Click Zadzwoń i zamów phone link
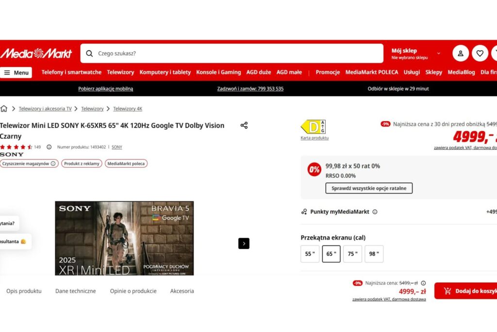The image size is (497, 332). pyautogui.click(x=250, y=89)
